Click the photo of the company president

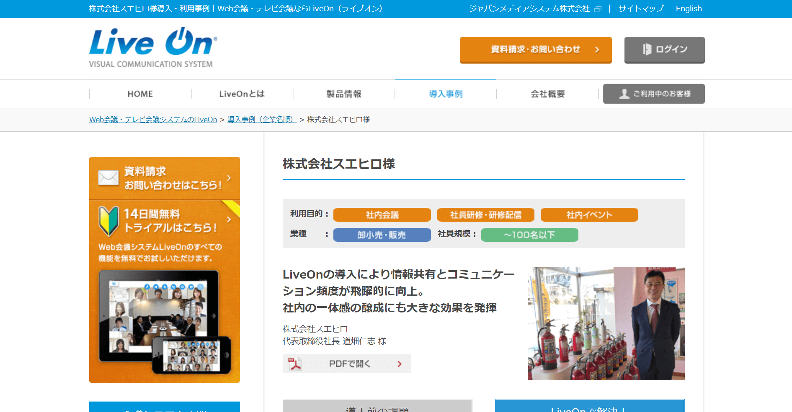point(606,323)
